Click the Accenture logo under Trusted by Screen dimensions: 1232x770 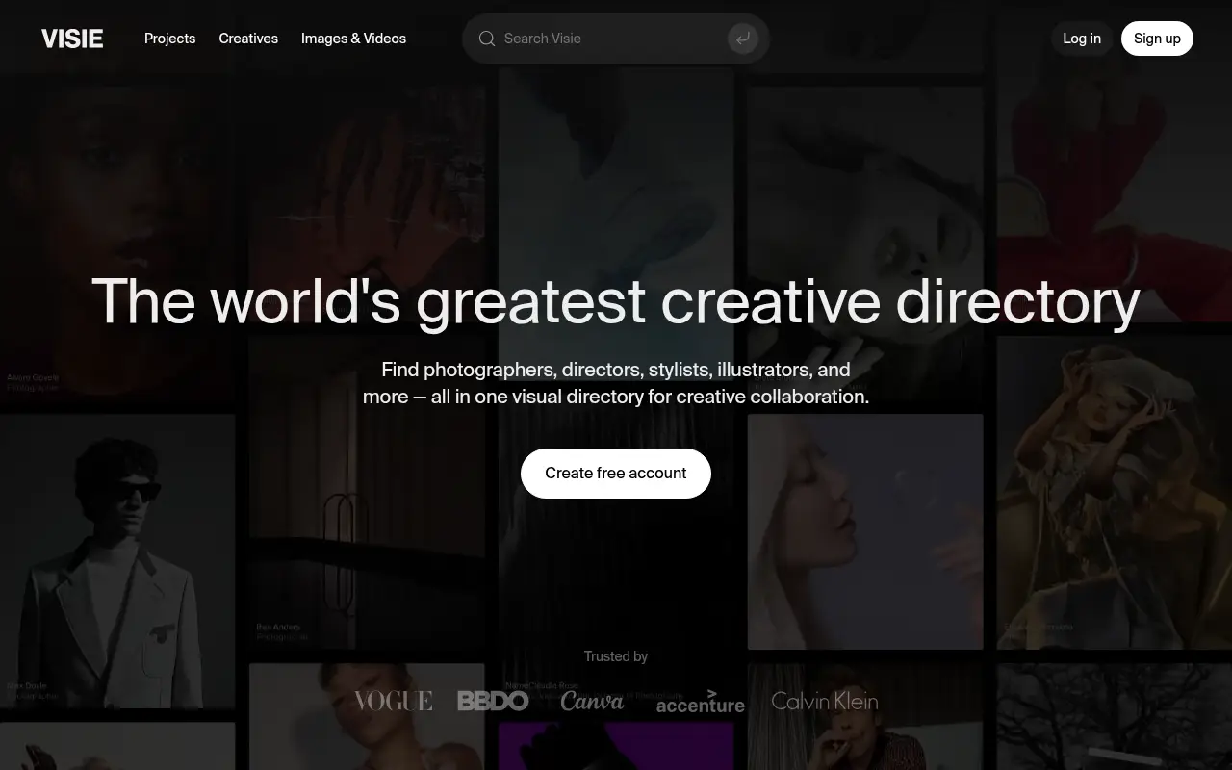[700, 702]
